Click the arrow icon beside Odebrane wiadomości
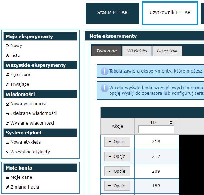Screen dimensions: 204x195 pyautogui.click(x=8, y=113)
